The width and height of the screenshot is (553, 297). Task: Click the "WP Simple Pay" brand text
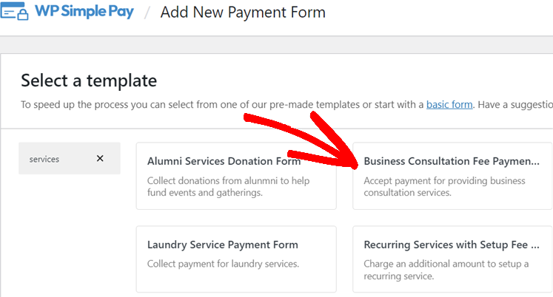(84, 13)
